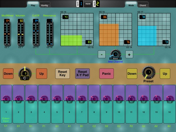The image size is (176, 132).
Task: Adjust the ModWheel CC 1 slider handle
Action: tap(7, 34)
